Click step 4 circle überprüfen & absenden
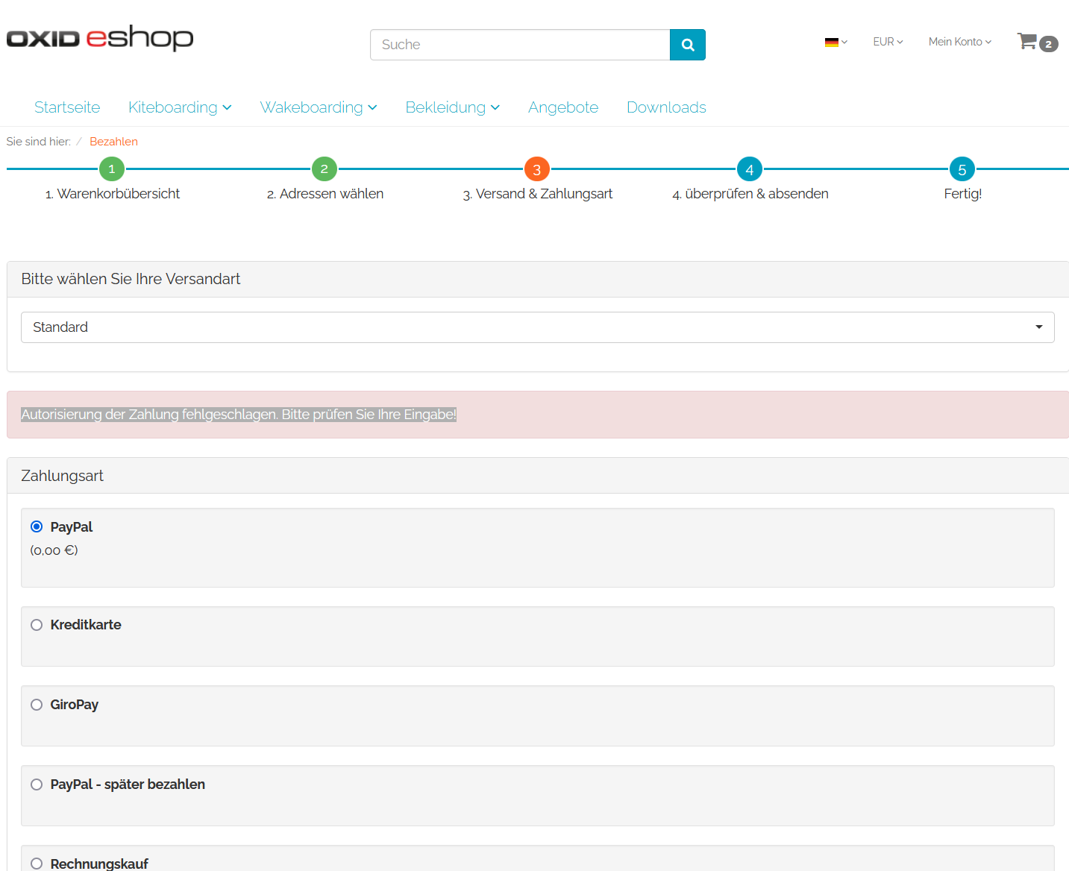 (750, 169)
